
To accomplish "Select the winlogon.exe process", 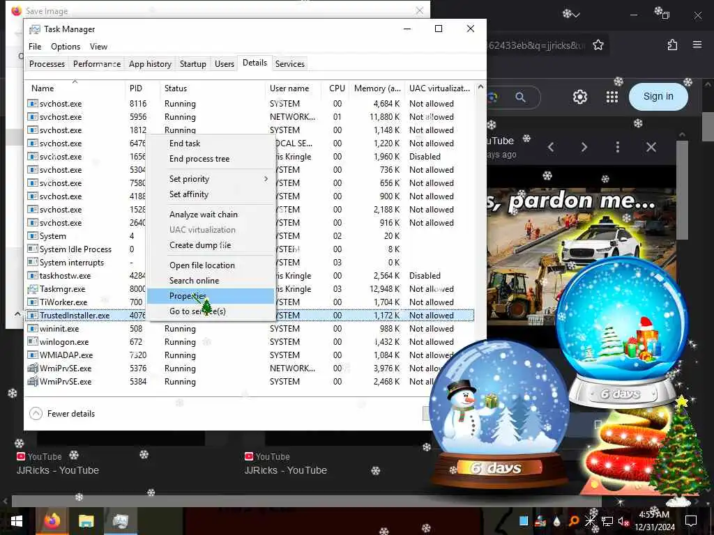I will tap(63, 341).
